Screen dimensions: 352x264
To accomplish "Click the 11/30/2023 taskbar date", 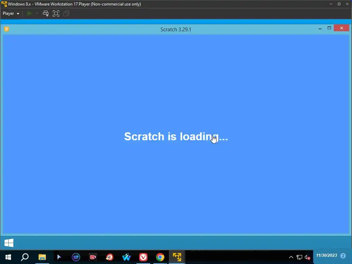I will (x=327, y=255).
